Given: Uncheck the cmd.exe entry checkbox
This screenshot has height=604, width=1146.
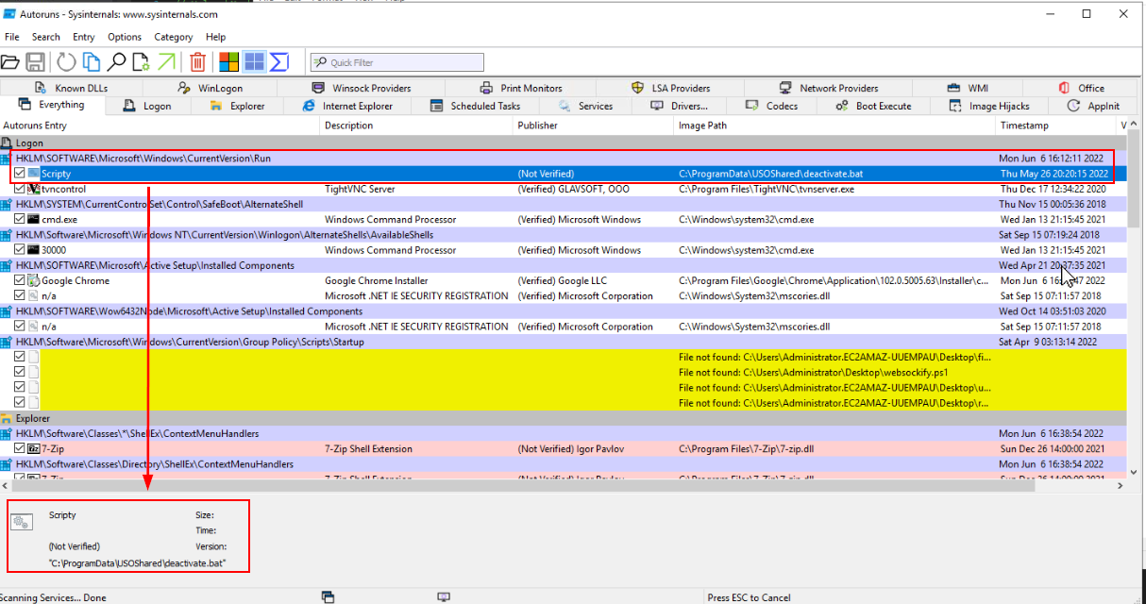Looking at the screenshot, I should [20, 219].
